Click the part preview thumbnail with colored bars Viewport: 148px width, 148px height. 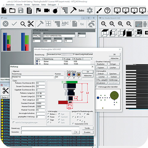click(16, 41)
